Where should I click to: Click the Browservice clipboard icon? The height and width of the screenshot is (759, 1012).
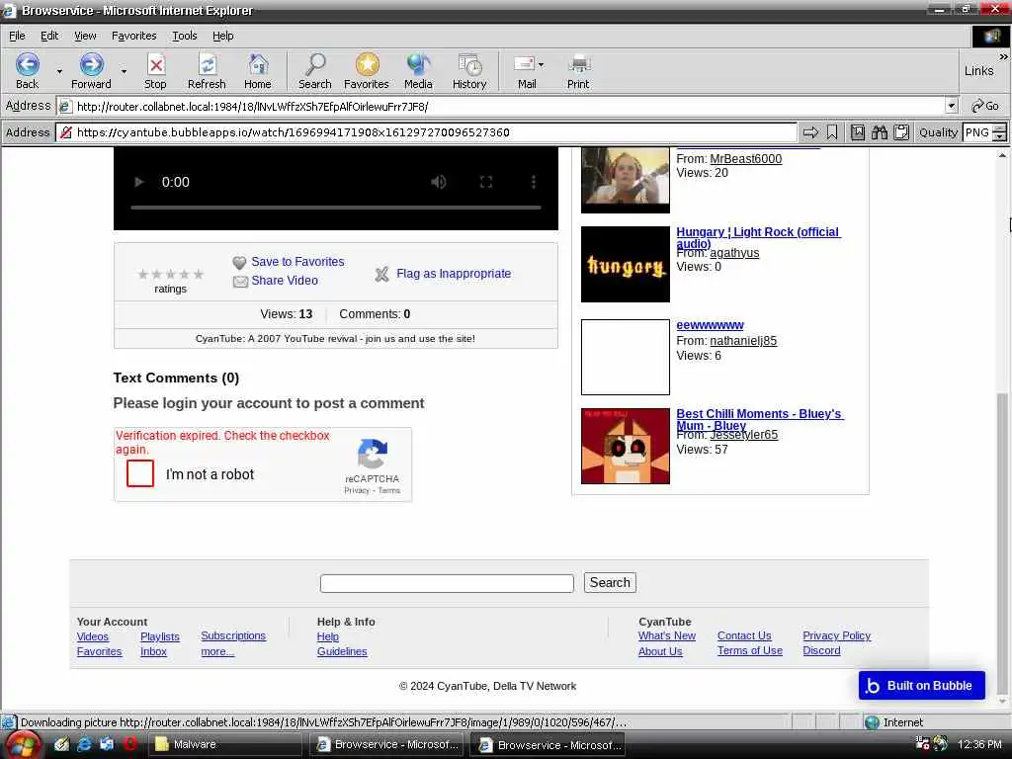click(x=901, y=132)
